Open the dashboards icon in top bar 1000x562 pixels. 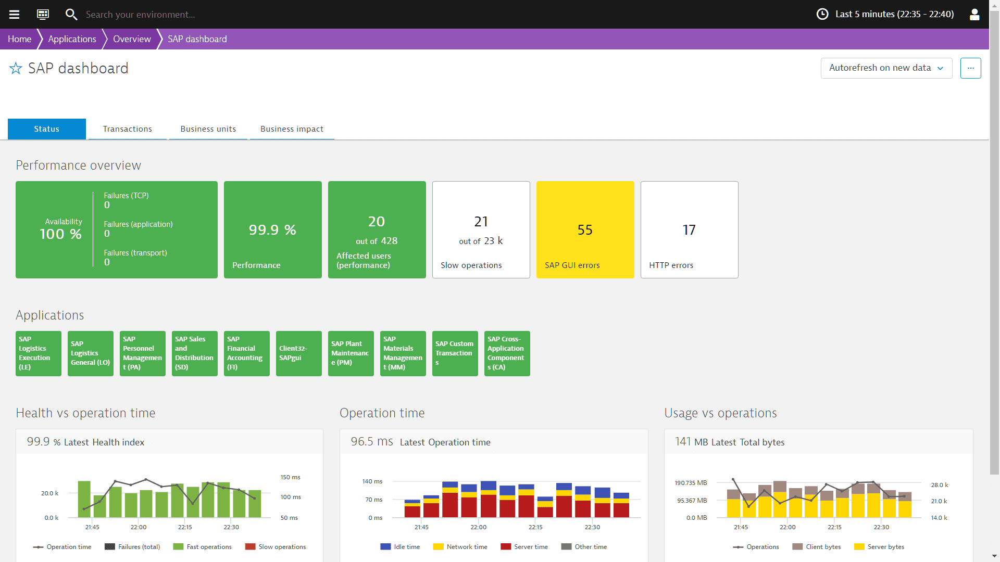tap(43, 14)
